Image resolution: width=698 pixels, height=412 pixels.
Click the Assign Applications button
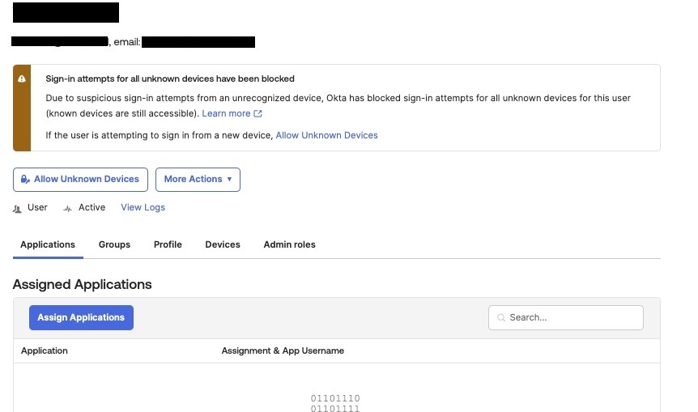(81, 317)
